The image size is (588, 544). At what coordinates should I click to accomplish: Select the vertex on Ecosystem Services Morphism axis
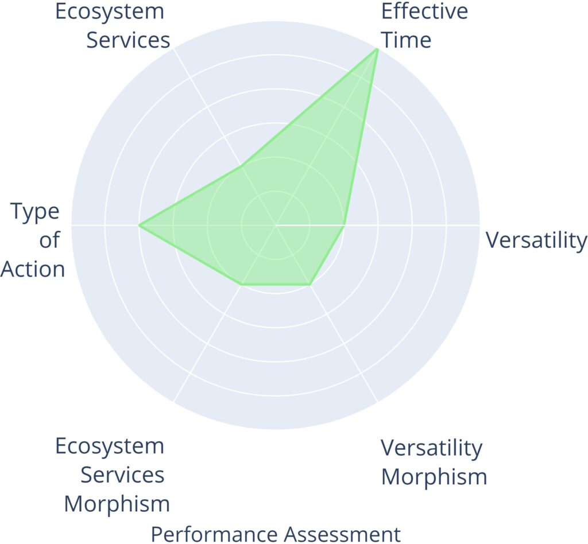click(x=242, y=284)
